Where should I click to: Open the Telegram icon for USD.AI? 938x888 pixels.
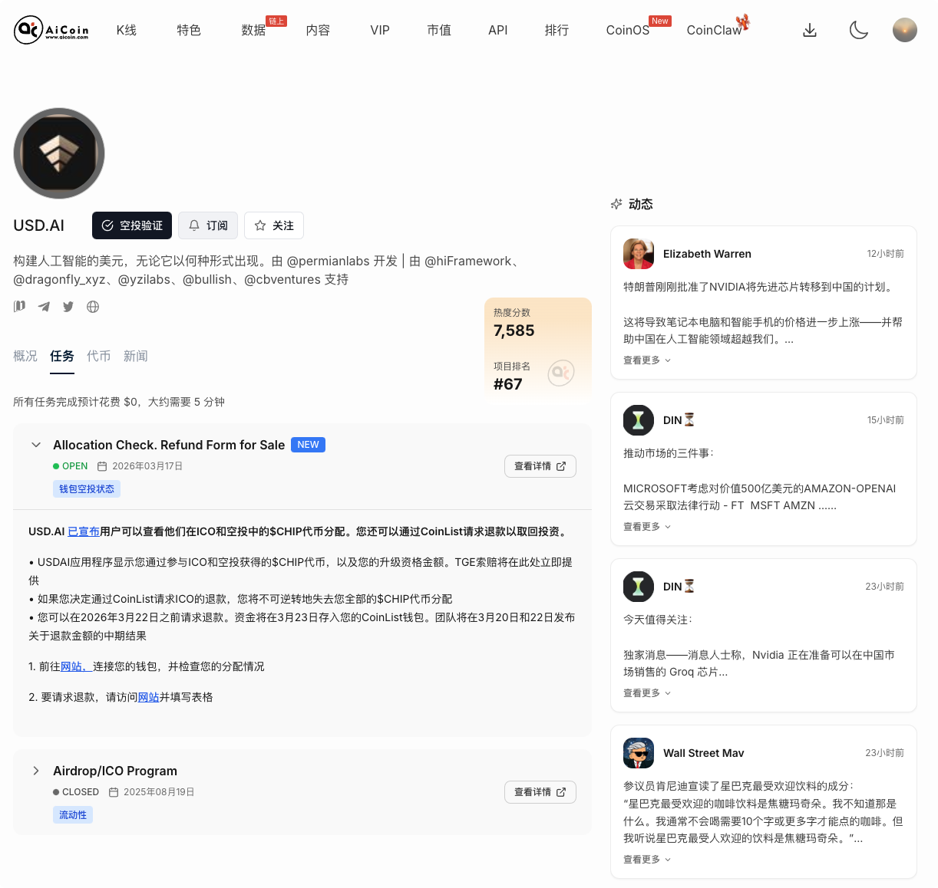[x=44, y=306]
